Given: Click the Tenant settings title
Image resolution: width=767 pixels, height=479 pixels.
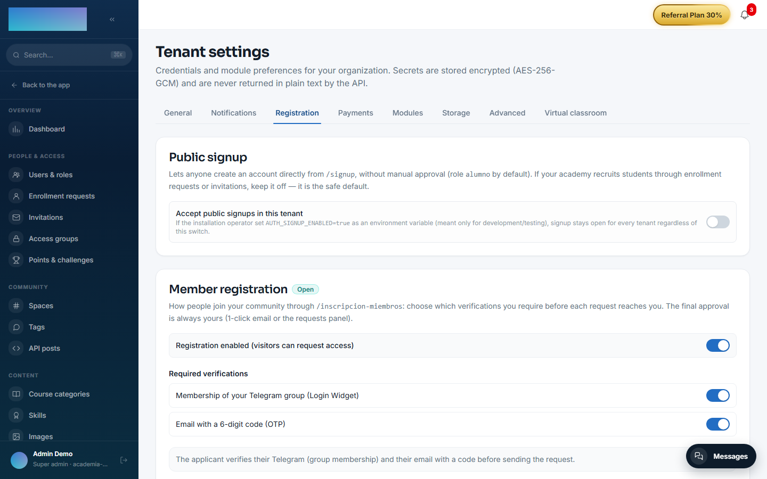Looking at the screenshot, I should coord(213,52).
